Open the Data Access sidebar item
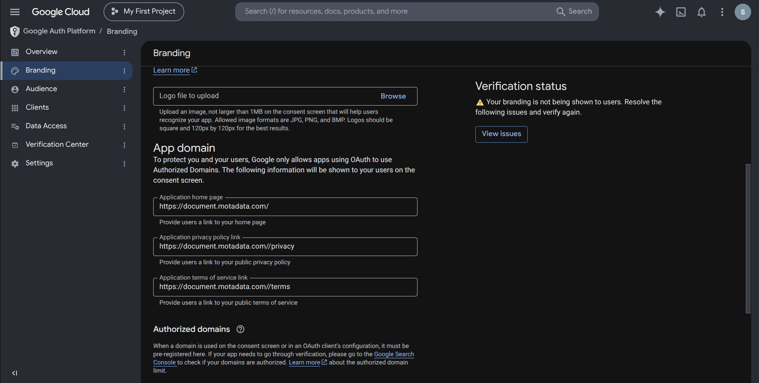The height and width of the screenshot is (383, 759). click(66, 126)
